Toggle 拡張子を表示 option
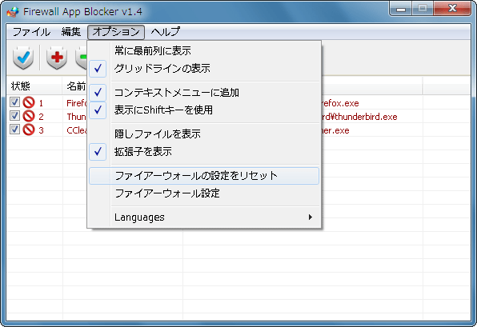The height and width of the screenshot is (327, 477). 204,152
